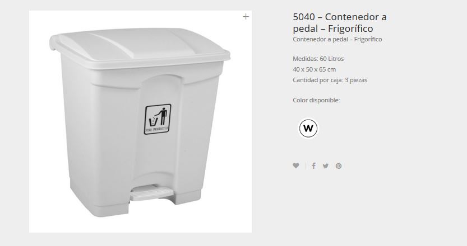Click the hinge handle beside the lid
Image resolution: width=467 pixels, height=246 pixels.
tap(53, 42)
